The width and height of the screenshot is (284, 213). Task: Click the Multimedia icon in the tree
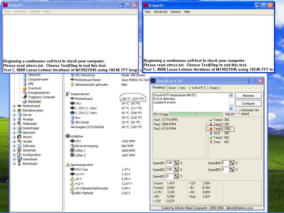(19, 124)
